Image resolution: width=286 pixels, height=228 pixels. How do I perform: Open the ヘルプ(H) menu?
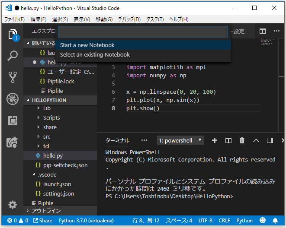pyautogui.click(x=179, y=19)
